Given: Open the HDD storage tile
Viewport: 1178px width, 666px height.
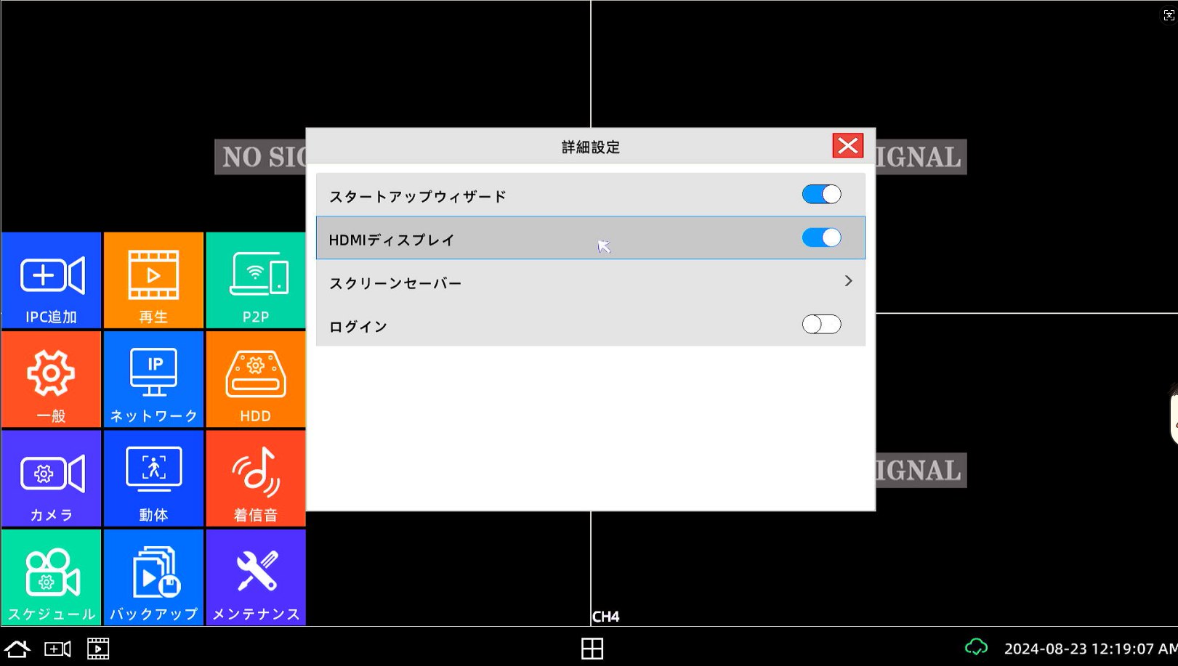Looking at the screenshot, I should pos(256,379).
